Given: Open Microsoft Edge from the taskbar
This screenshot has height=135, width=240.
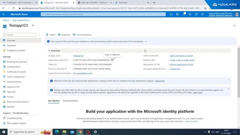Looking at the screenshot, I should pyautogui.click(x=57, y=132).
